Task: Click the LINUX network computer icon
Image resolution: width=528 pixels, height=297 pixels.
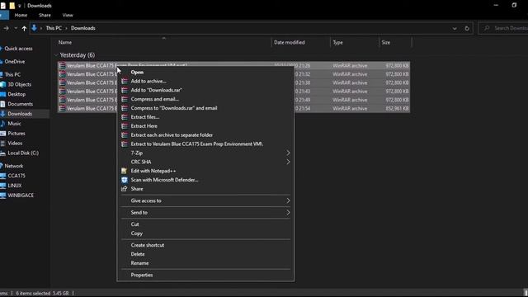Action: [3, 186]
